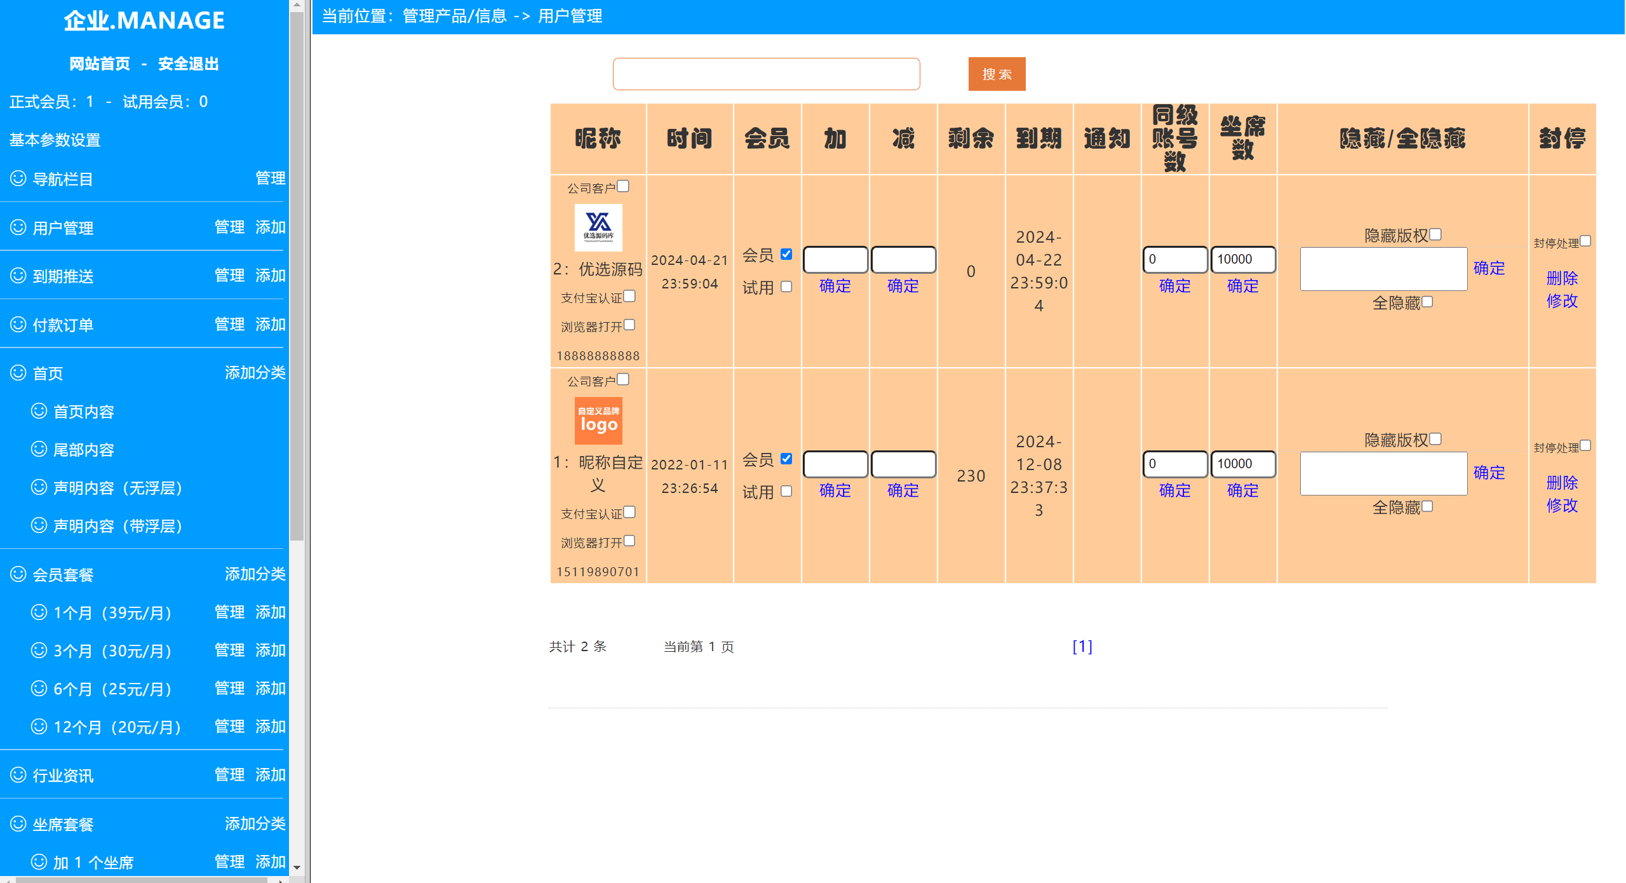Click the smiley icon beside 6个月（25元/月）

[39, 689]
